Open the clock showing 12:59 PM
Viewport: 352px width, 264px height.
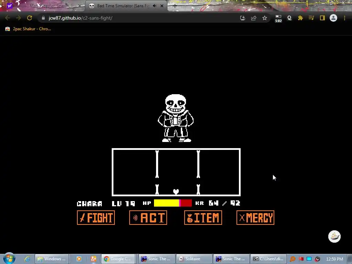tap(334, 259)
